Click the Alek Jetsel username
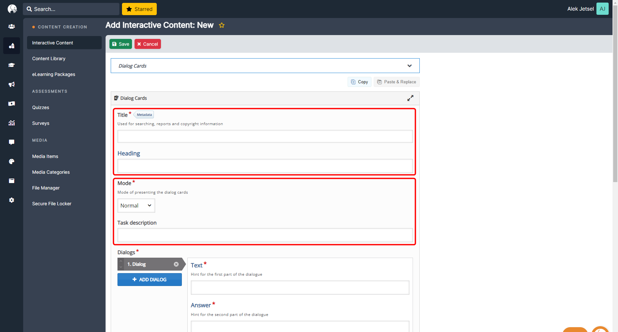Viewport: 618px width, 332px height. pyautogui.click(x=580, y=9)
